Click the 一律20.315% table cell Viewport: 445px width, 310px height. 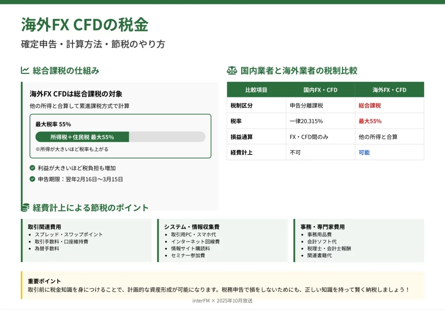click(306, 121)
